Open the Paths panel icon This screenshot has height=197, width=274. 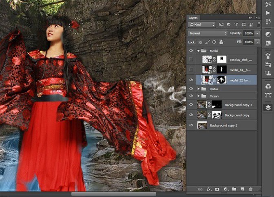(x=268, y=95)
